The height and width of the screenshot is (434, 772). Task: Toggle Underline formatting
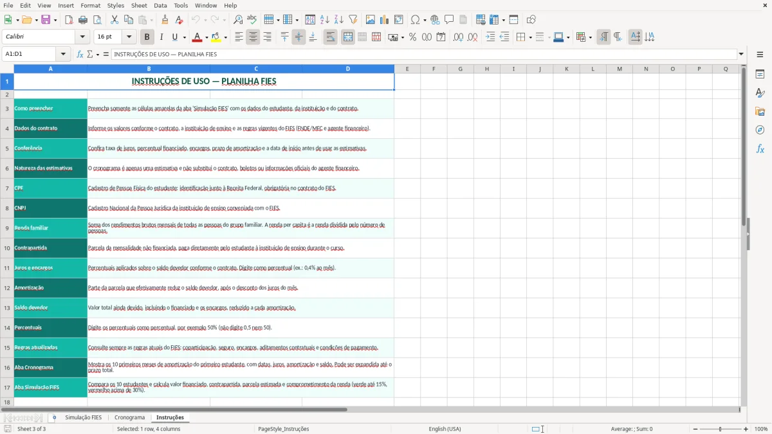click(174, 37)
